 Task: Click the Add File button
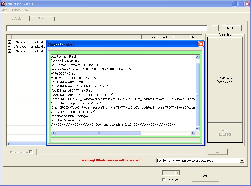click(x=231, y=28)
